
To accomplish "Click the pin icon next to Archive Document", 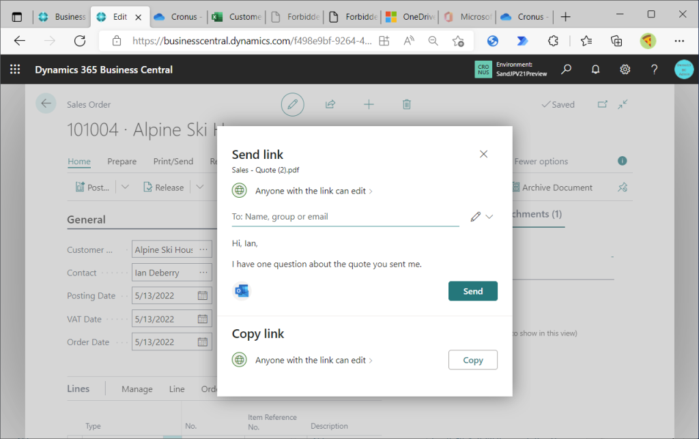I will (x=623, y=187).
